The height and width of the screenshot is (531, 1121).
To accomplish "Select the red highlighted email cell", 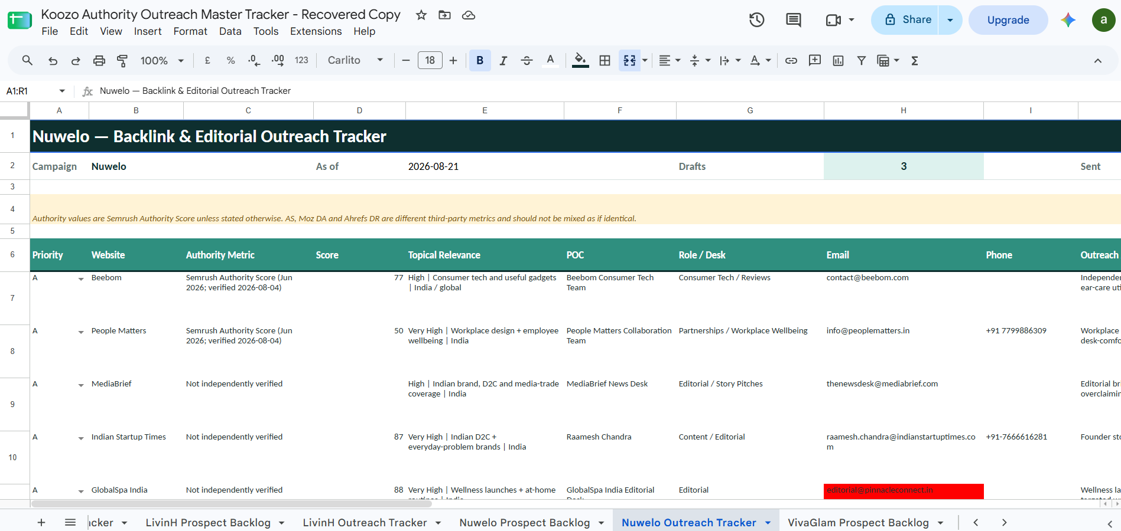I will coord(904,491).
